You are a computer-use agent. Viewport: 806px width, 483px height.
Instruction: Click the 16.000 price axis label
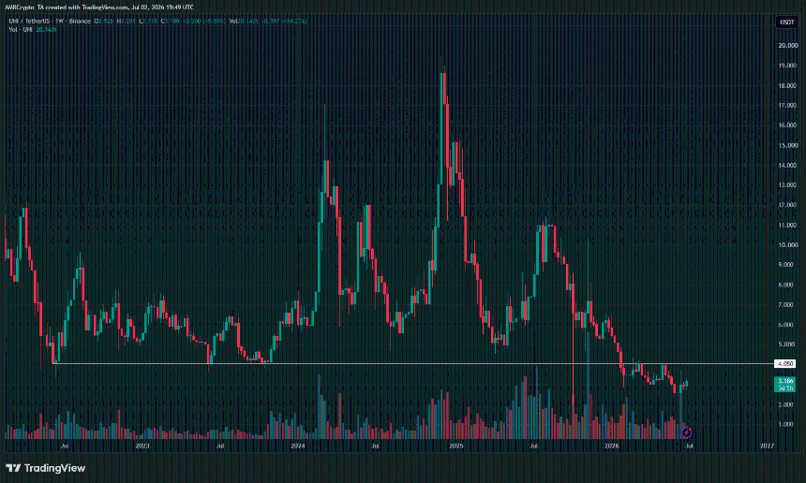(x=788, y=125)
